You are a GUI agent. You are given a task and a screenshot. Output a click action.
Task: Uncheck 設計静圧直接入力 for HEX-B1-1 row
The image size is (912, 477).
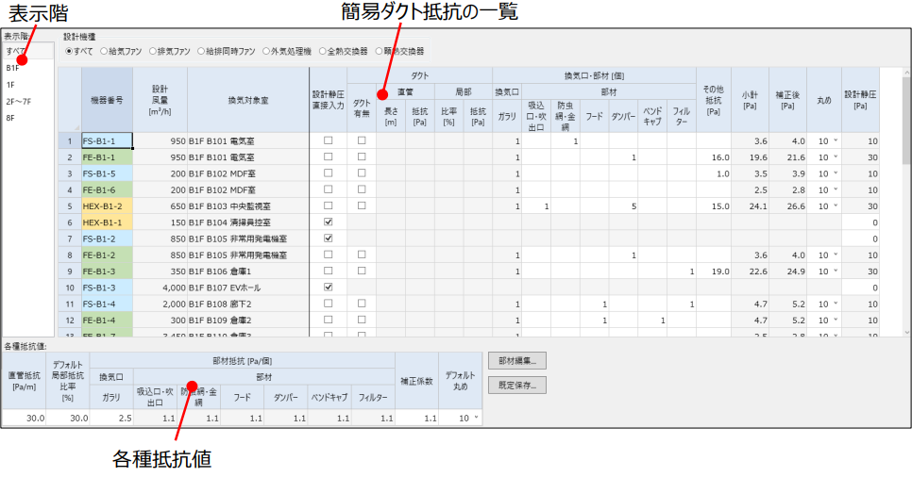tap(328, 222)
